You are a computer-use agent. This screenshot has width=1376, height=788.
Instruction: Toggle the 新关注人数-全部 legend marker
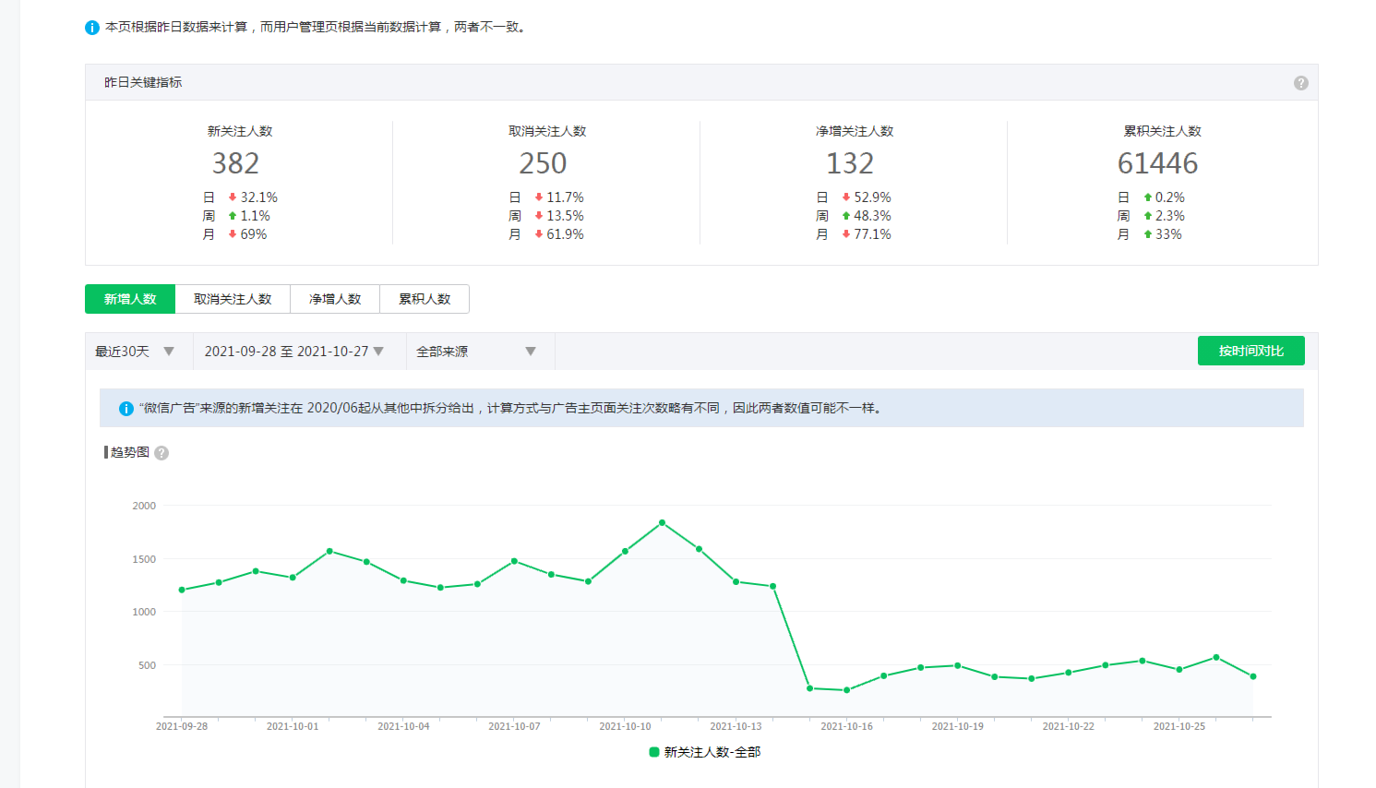tap(654, 752)
